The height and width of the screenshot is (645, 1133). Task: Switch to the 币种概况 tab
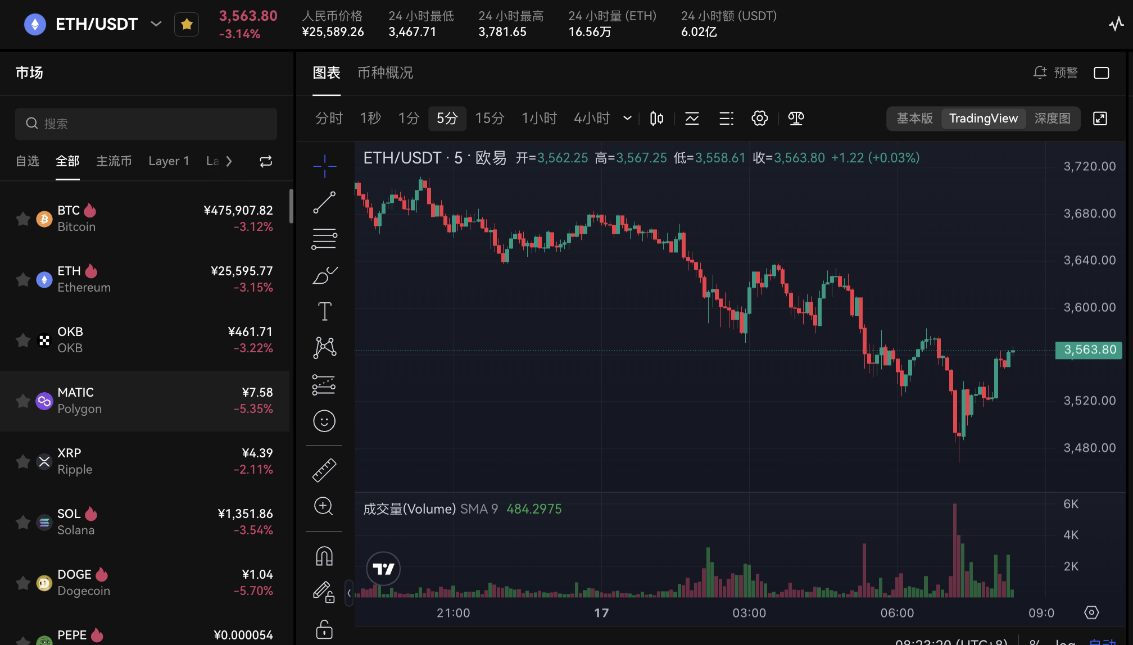coord(385,72)
